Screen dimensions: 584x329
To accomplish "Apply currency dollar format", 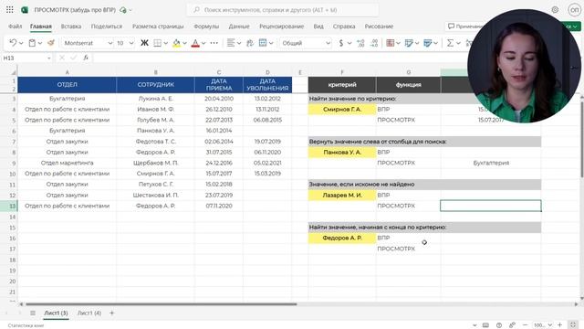I will (x=341, y=43).
